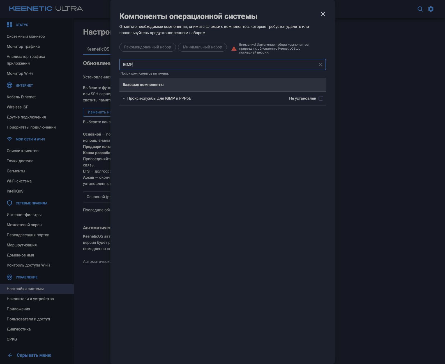Click the red warning triangle icon
The width and height of the screenshot is (445, 364).
click(234, 49)
